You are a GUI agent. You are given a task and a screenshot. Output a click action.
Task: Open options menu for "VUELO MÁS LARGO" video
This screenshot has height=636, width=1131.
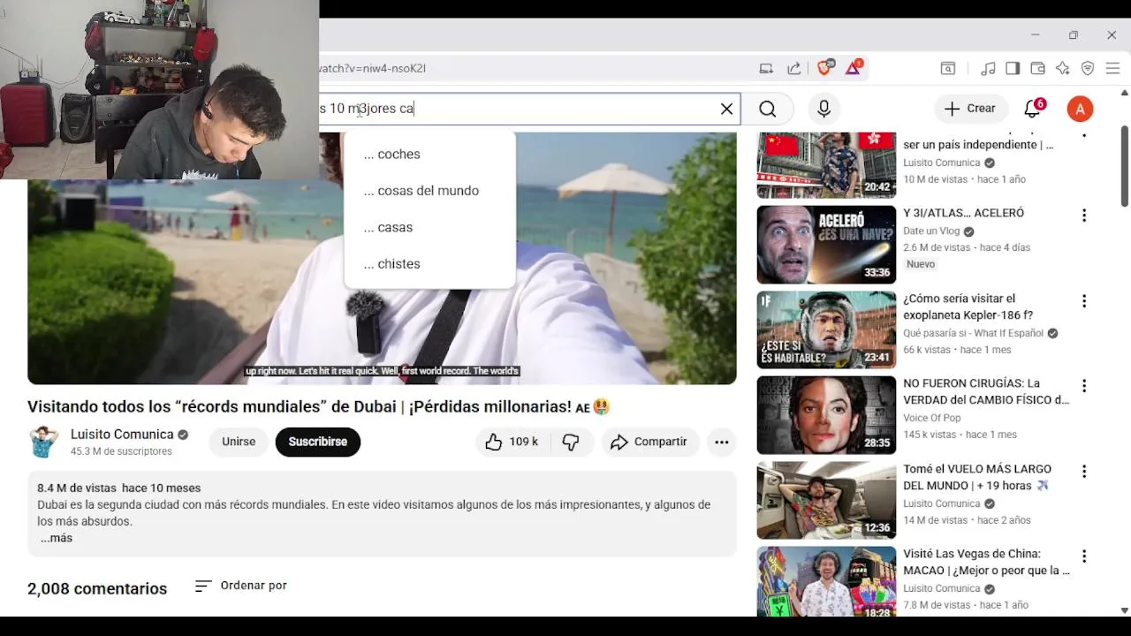tap(1083, 471)
